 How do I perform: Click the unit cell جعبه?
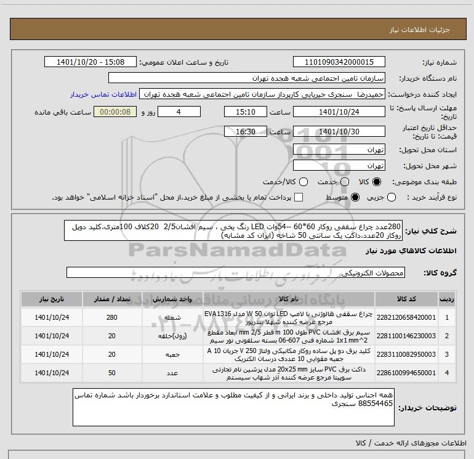pos(172,354)
